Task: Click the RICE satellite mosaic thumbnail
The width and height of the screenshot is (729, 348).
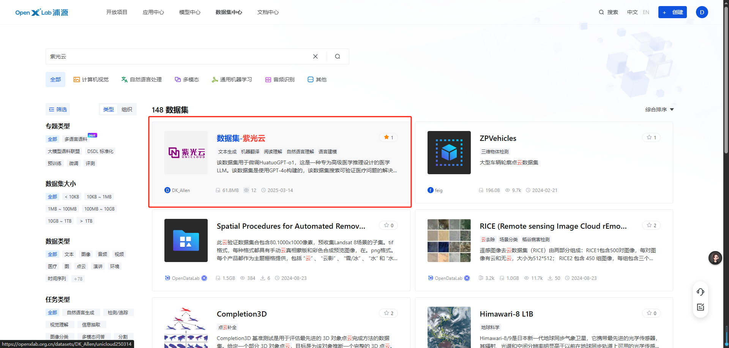Action: tap(449, 240)
